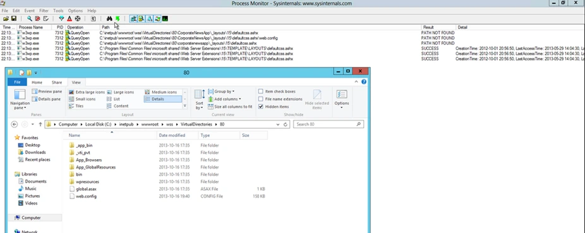Toggle Show File System Activity icon
585x233 pixels.
click(x=141, y=19)
